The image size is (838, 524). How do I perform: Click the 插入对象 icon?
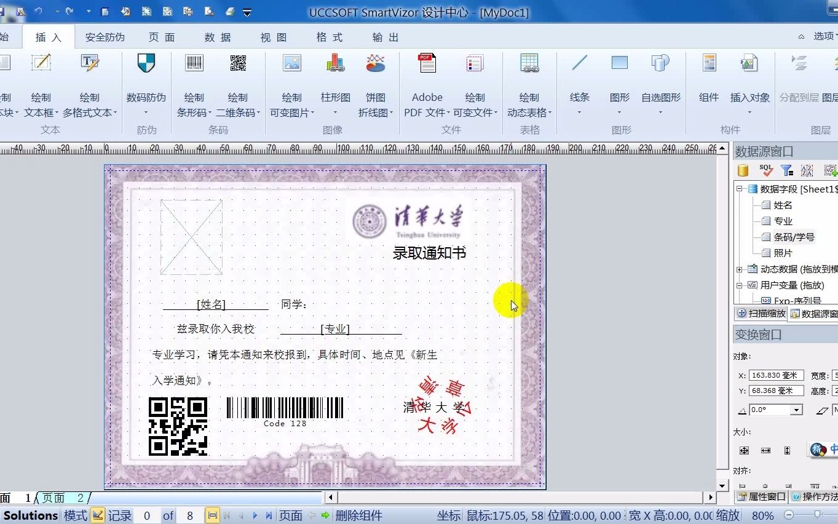pos(749,63)
